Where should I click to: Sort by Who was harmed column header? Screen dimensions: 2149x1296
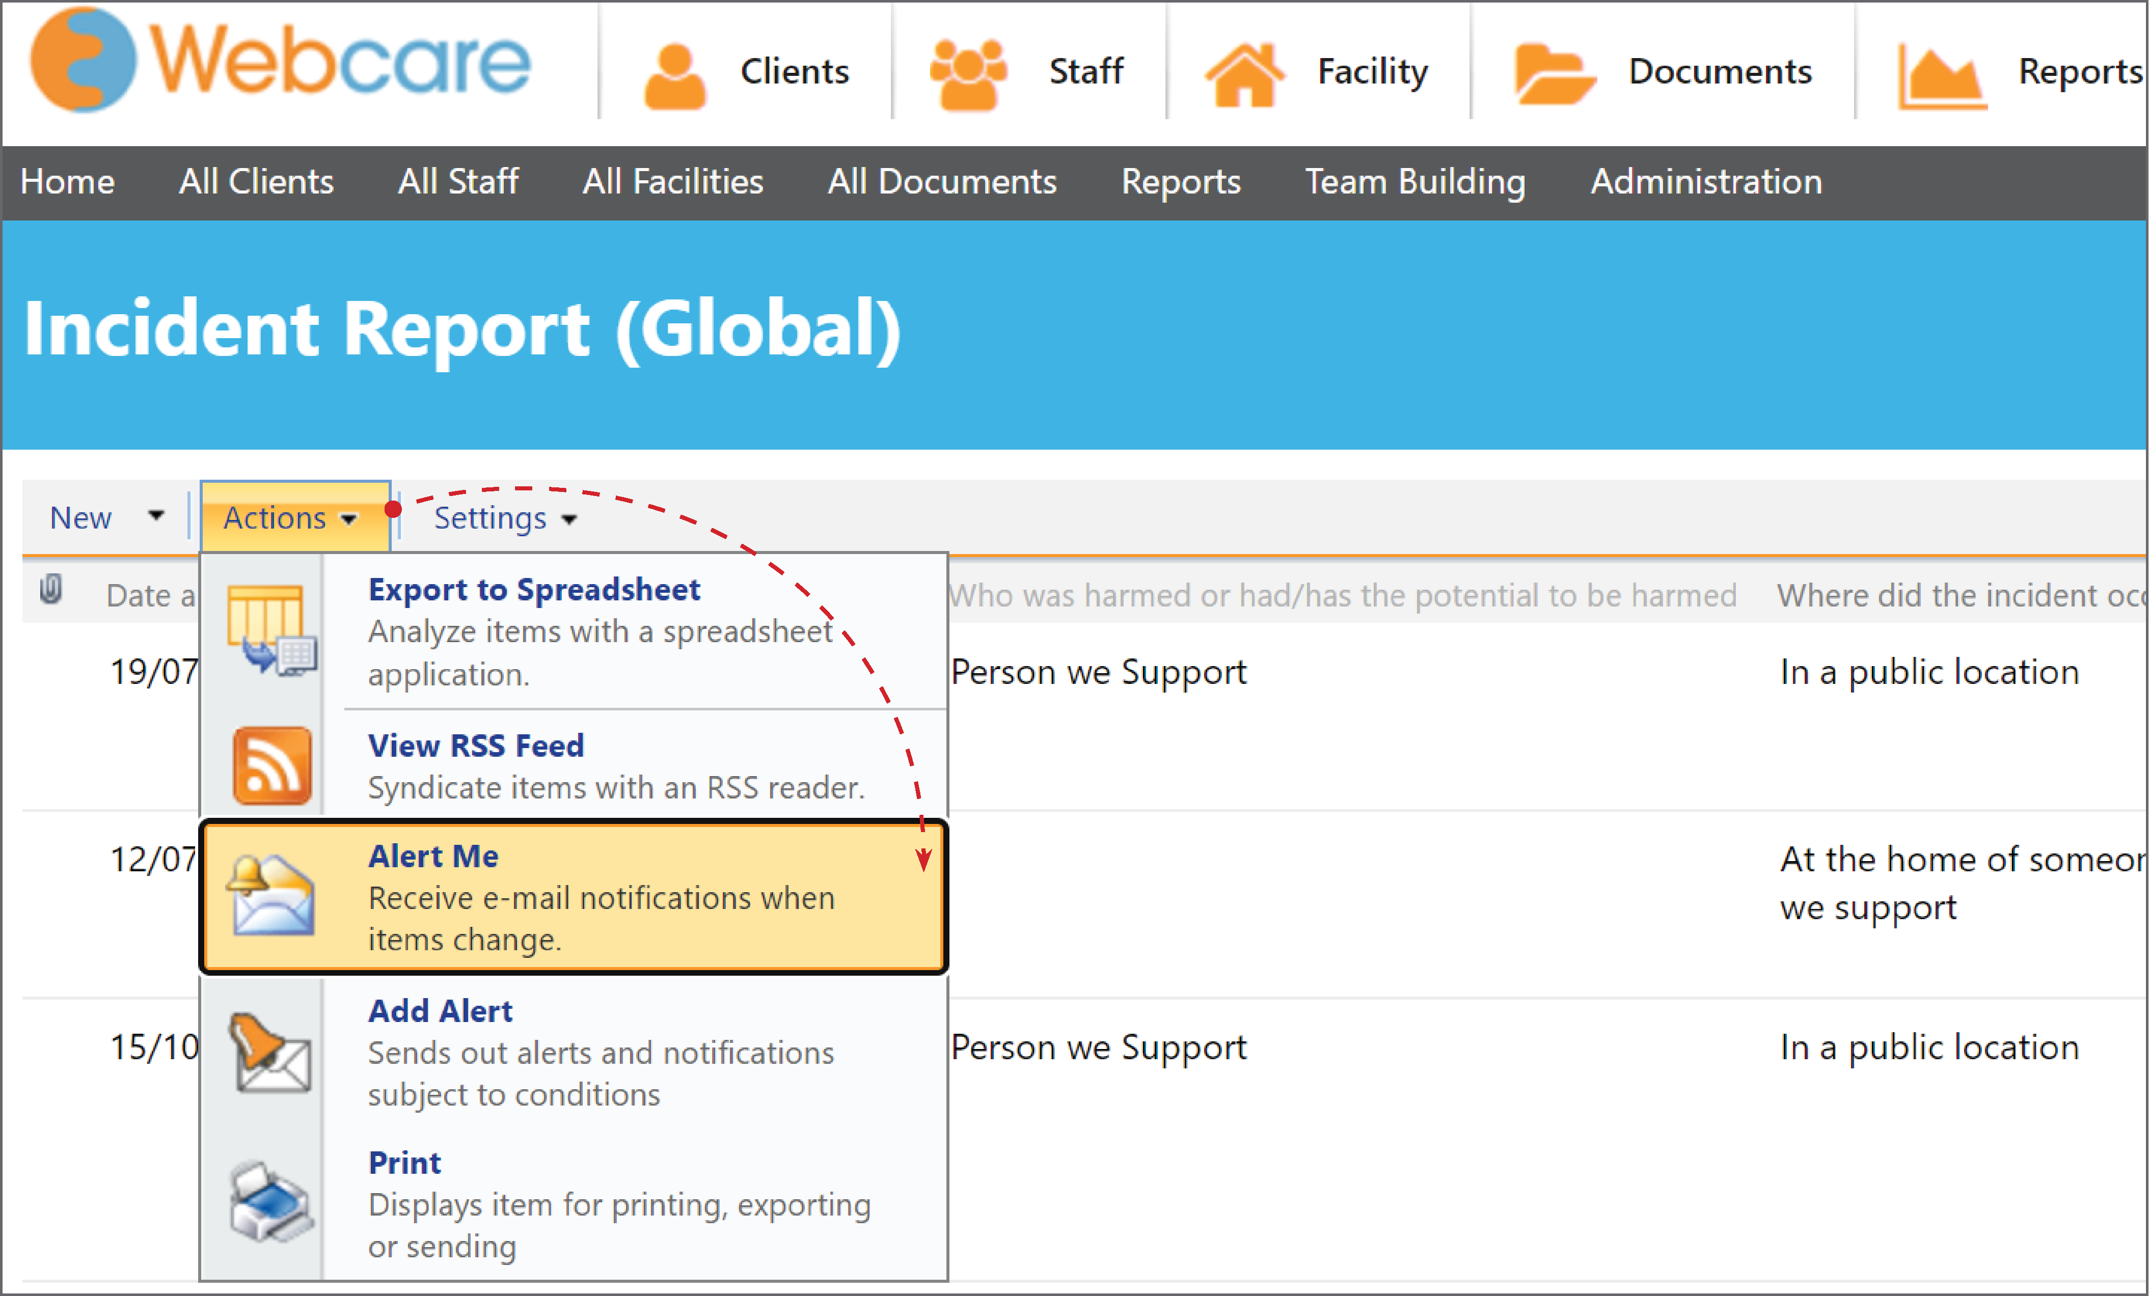click(x=1342, y=595)
